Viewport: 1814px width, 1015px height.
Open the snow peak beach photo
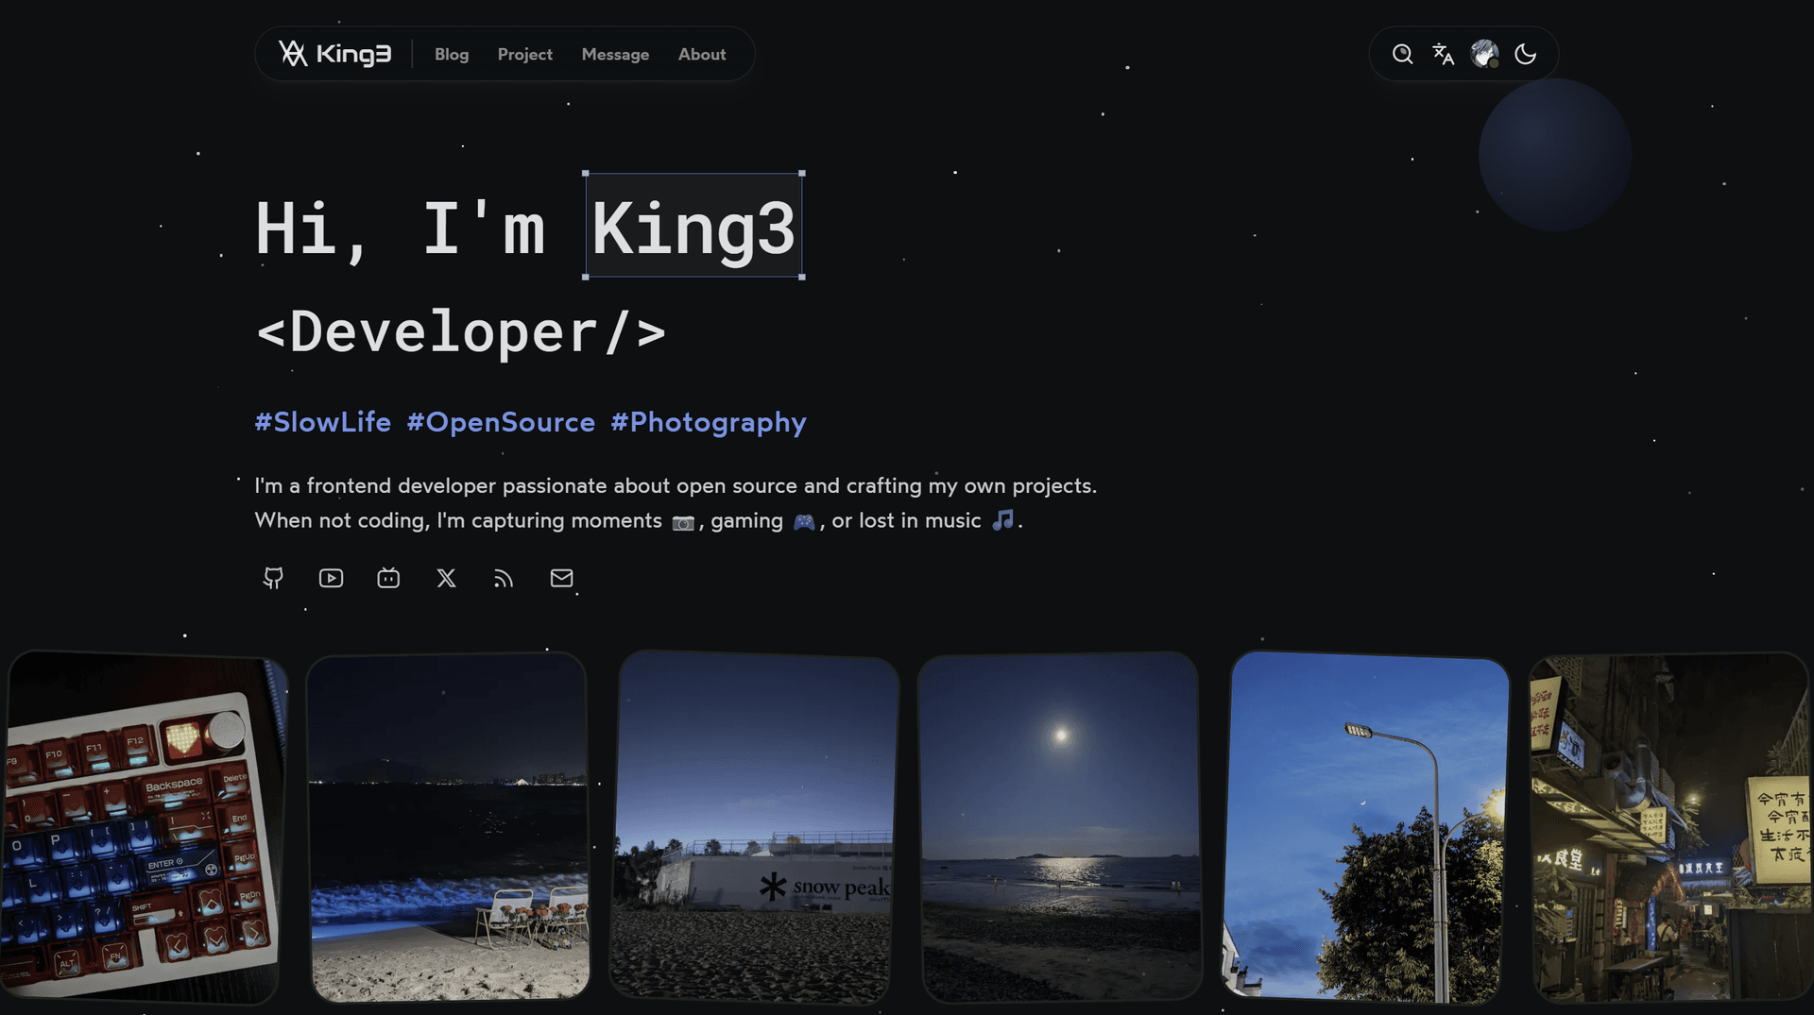754,826
